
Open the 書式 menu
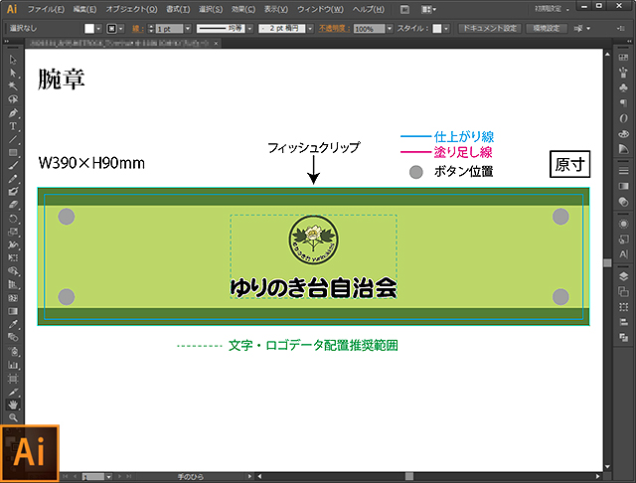[x=178, y=9]
